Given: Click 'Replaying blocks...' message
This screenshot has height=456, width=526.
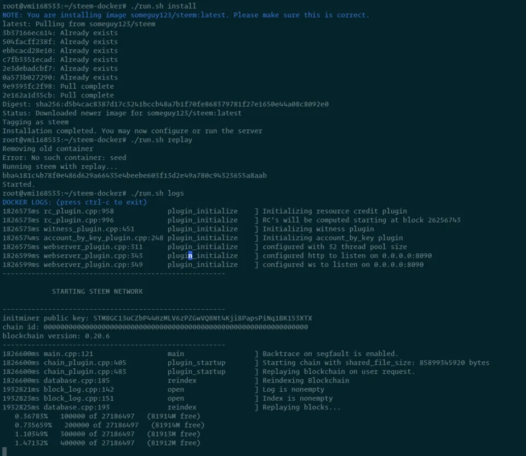Looking at the screenshot, I should pos(301,407).
